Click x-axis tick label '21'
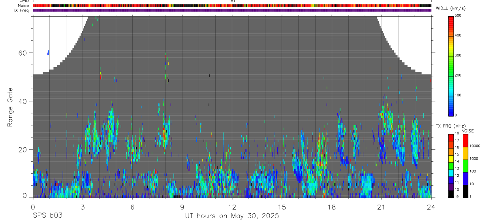This screenshot has width=485, height=224. coord(381,207)
